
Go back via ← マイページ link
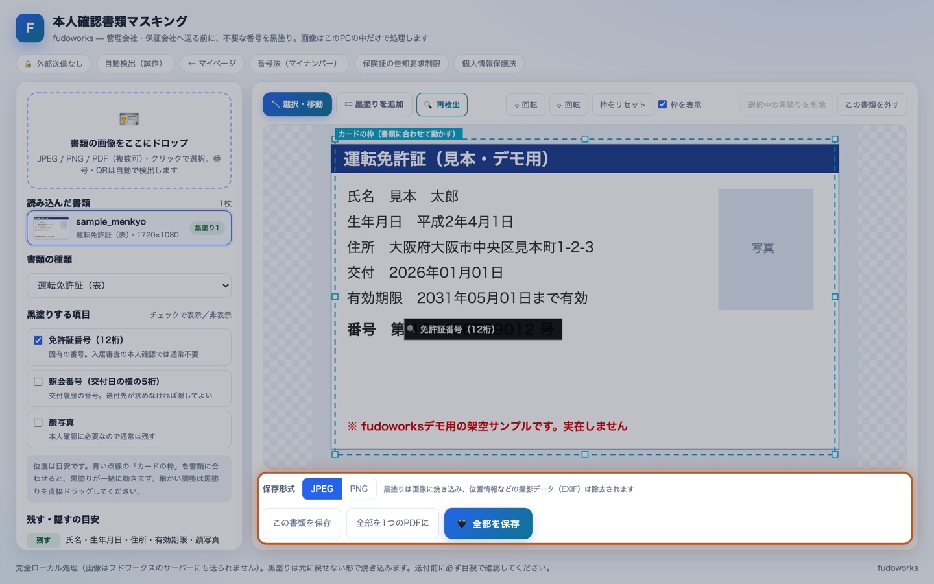(211, 64)
